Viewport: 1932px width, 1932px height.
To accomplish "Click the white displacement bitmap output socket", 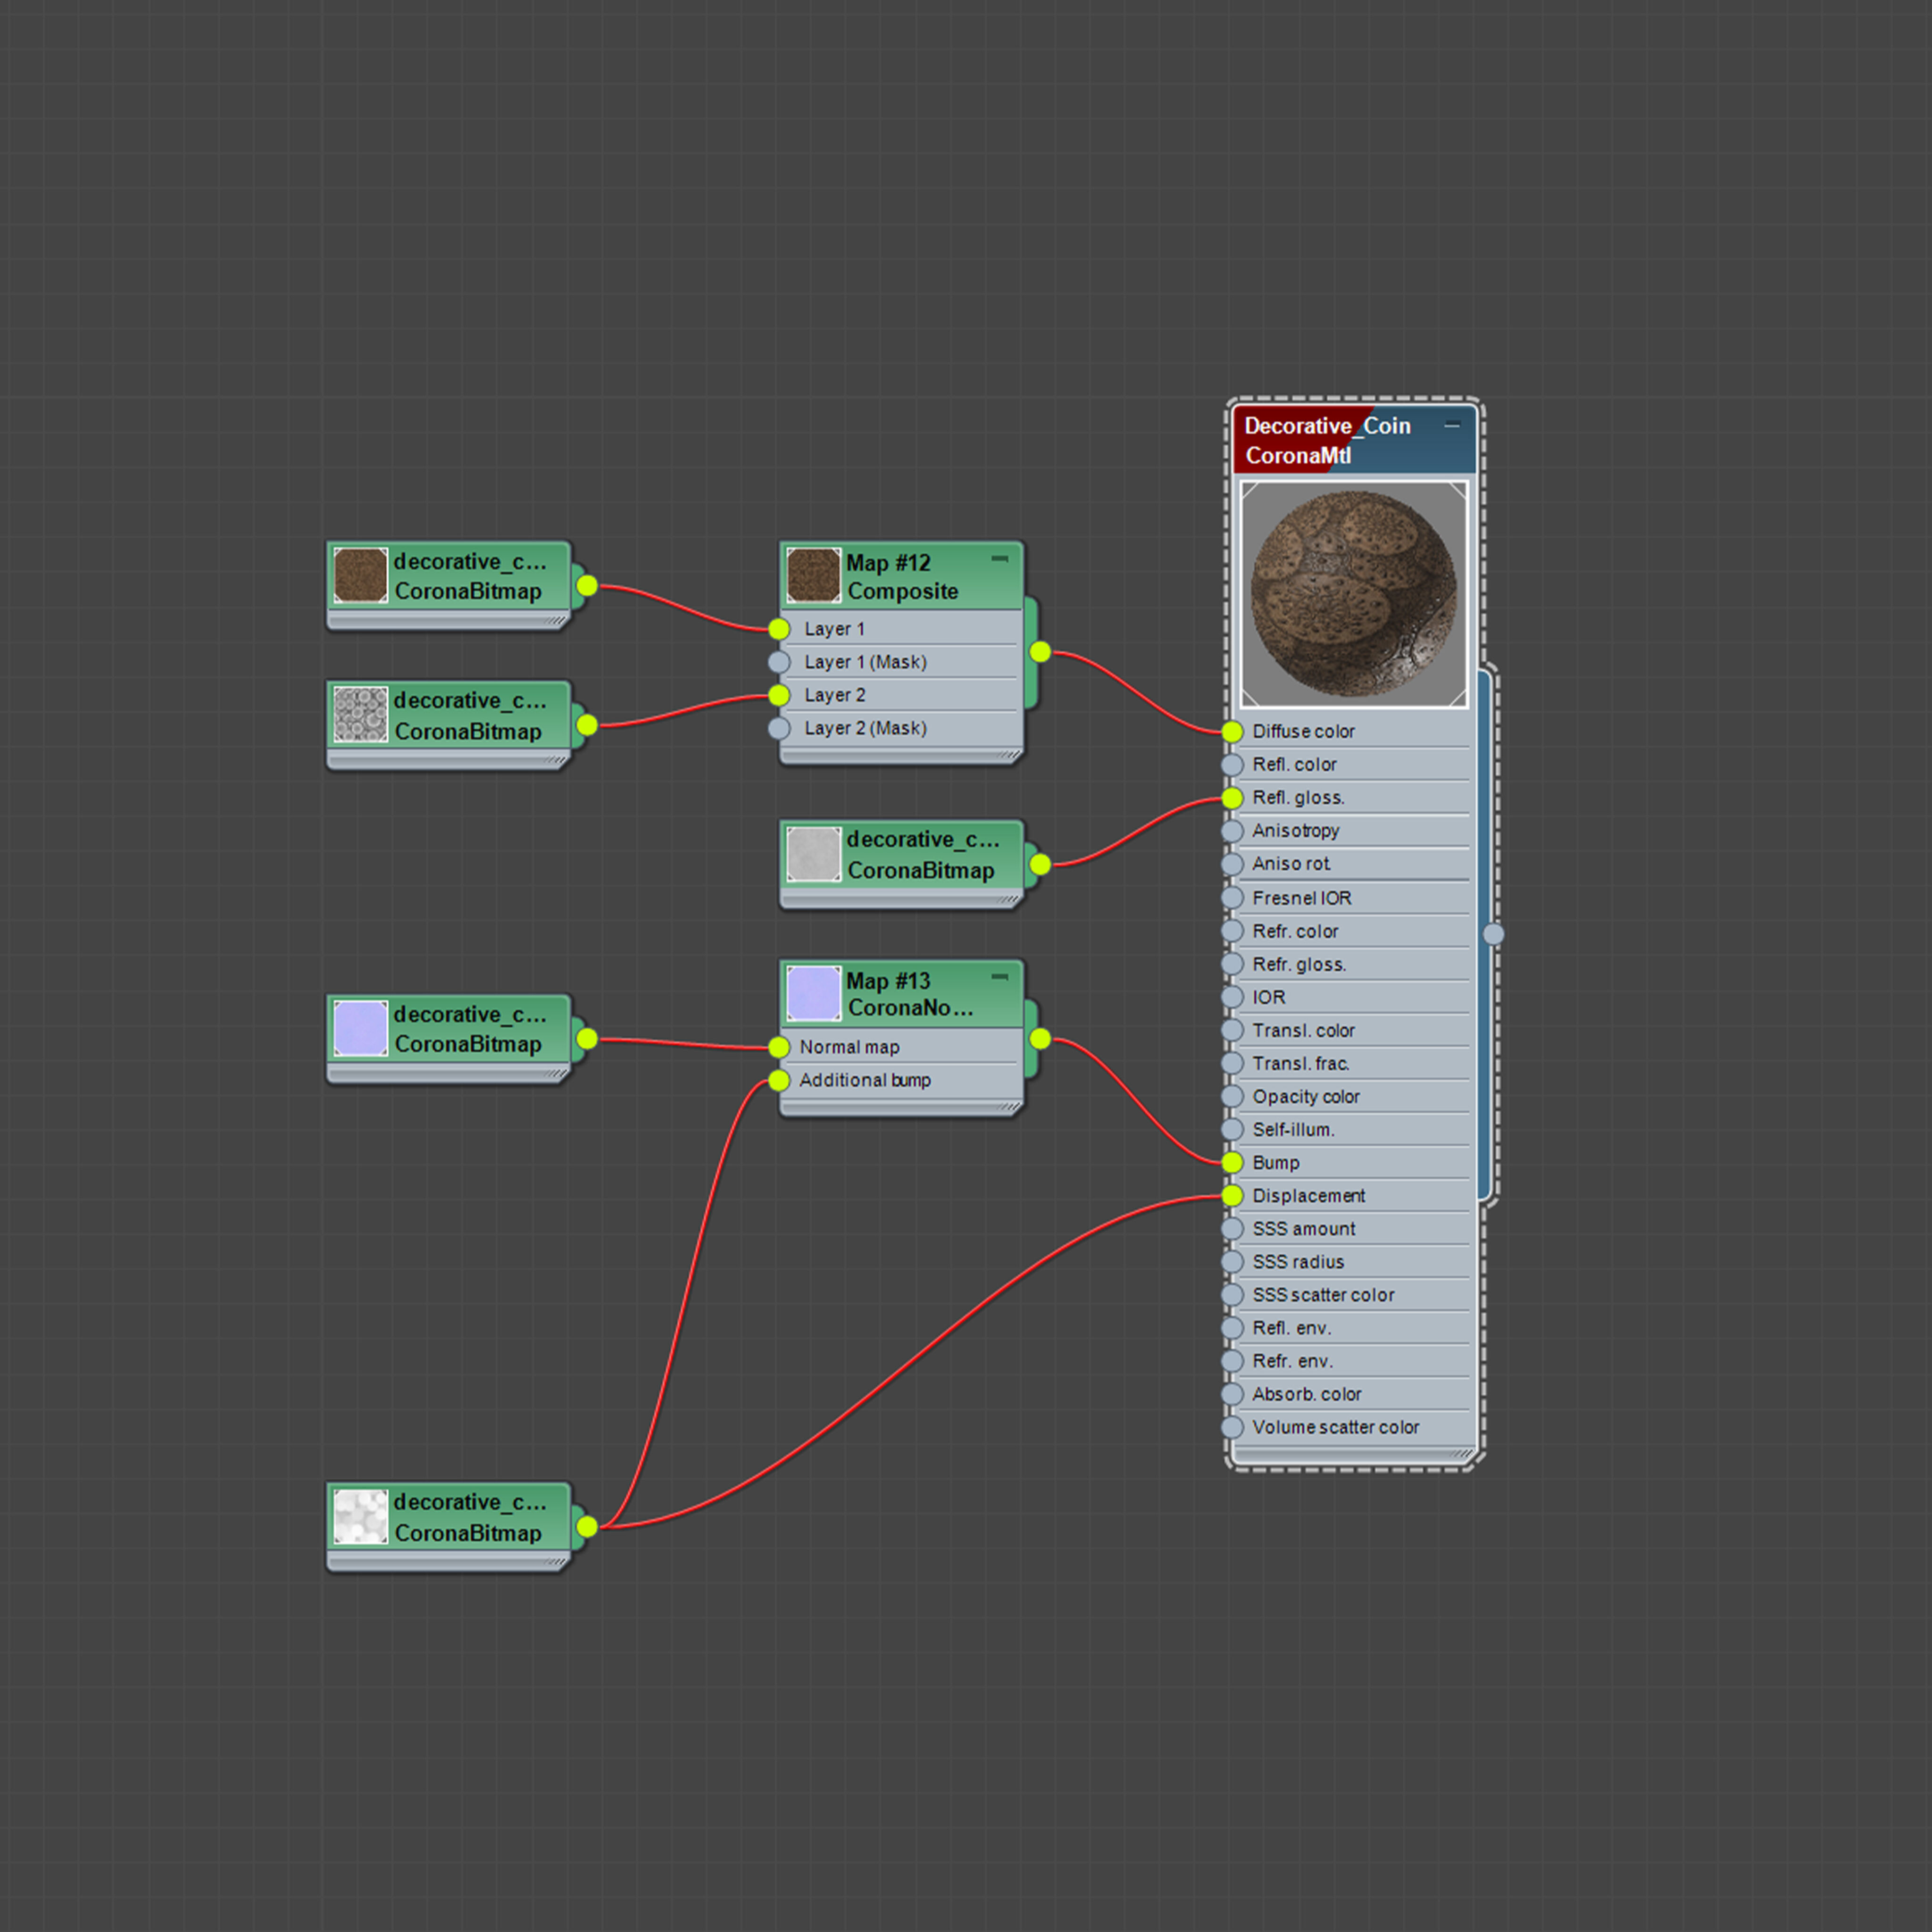I will 587,1526.
